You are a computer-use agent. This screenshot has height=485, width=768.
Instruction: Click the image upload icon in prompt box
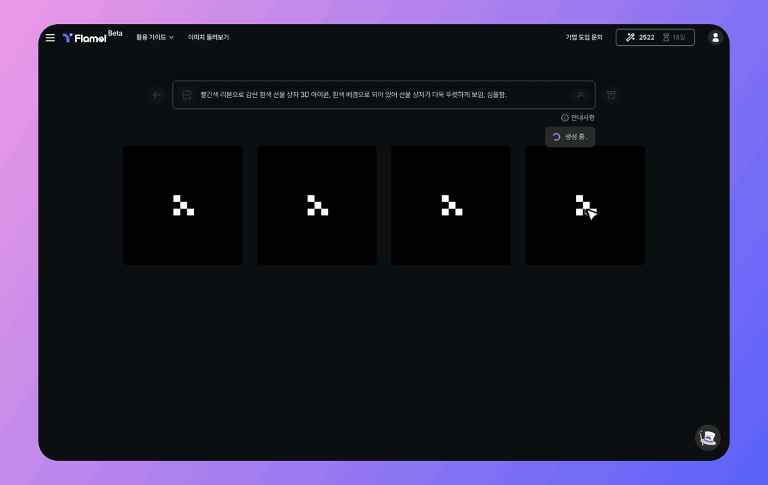tap(187, 95)
